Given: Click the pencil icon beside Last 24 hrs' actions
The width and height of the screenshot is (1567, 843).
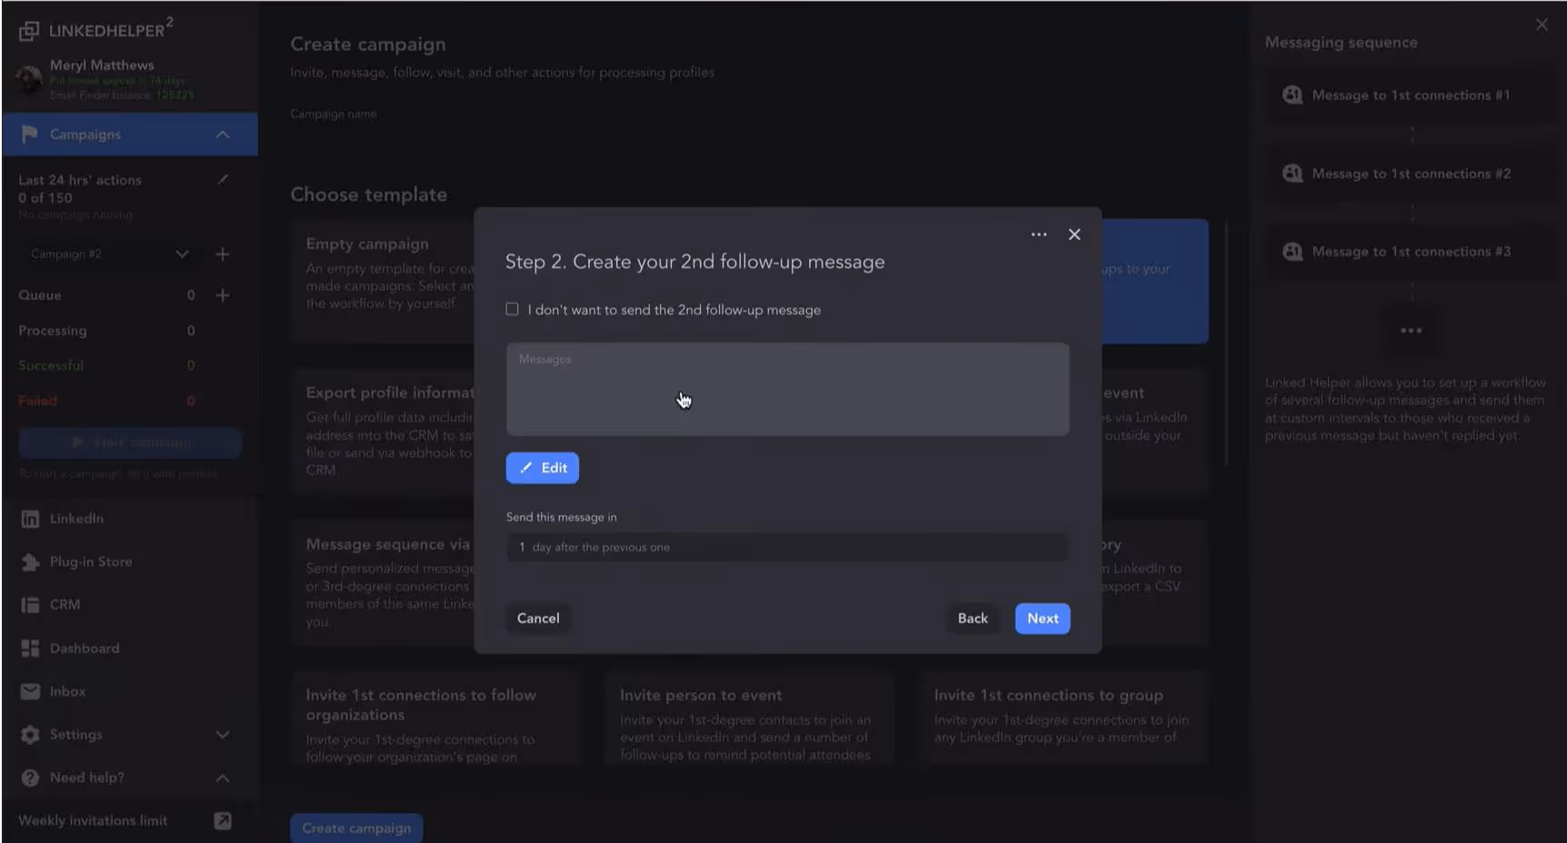Looking at the screenshot, I should point(223,180).
